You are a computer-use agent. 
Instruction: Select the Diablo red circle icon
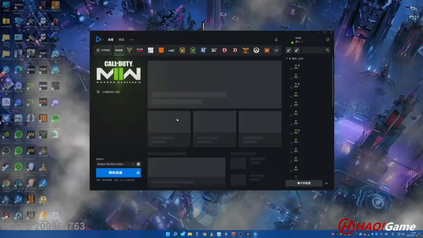pyautogui.click(x=224, y=50)
